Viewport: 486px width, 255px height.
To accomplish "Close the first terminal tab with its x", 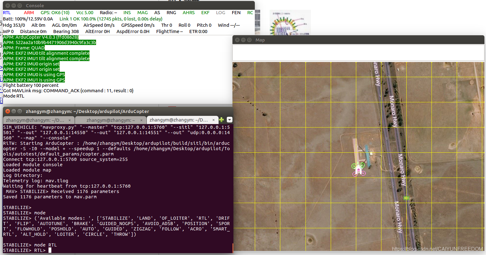I will 70,120.
